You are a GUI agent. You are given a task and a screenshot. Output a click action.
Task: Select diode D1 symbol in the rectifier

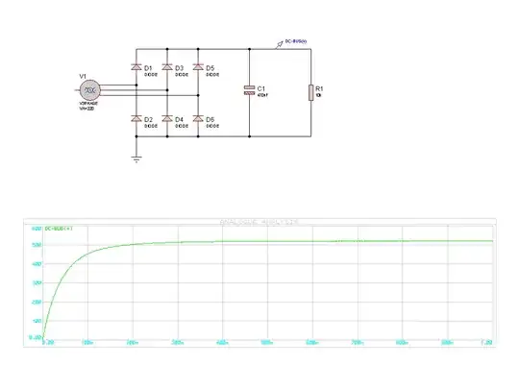pyautogui.click(x=136, y=67)
